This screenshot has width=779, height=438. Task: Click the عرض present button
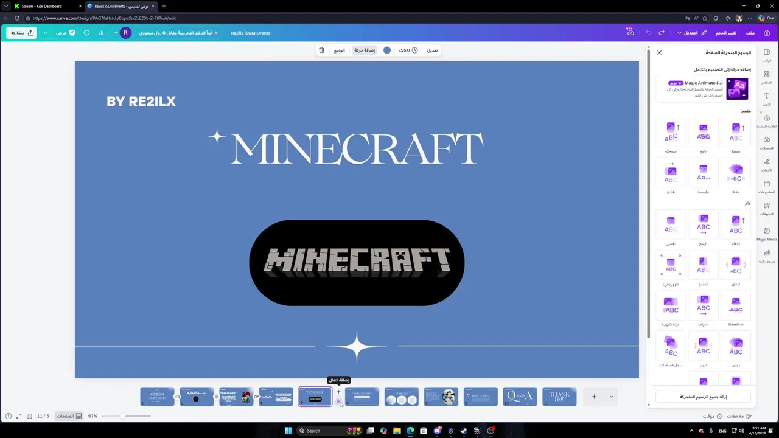(x=65, y=33)
